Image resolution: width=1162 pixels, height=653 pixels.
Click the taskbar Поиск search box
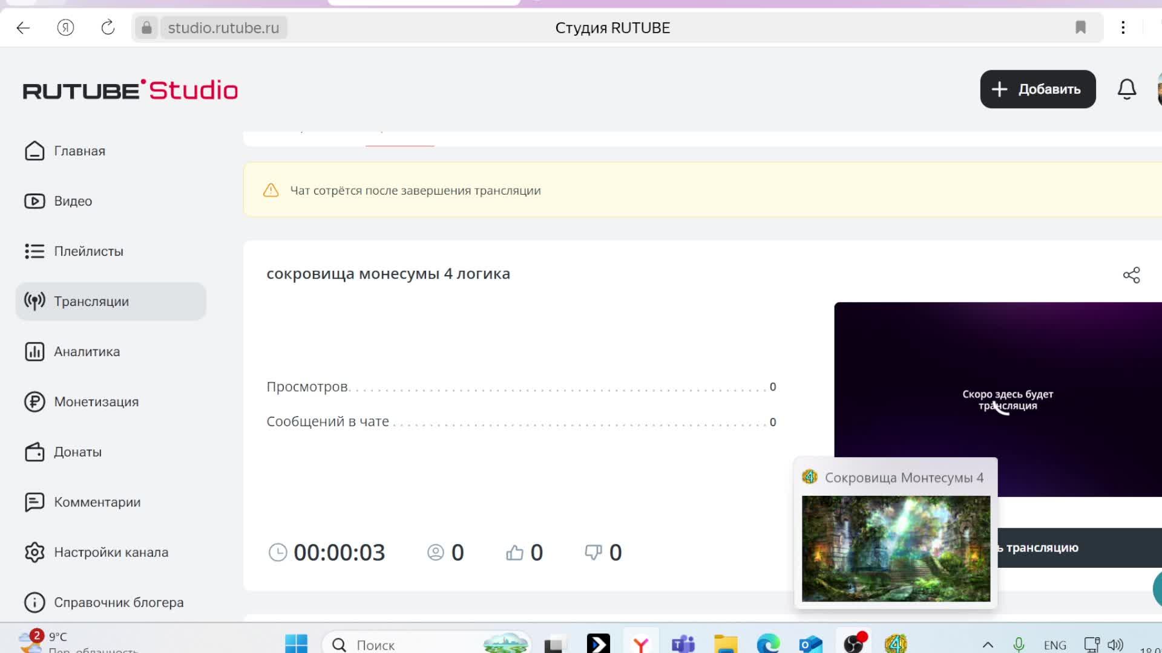pyautogui.click(x=427, y=645)
